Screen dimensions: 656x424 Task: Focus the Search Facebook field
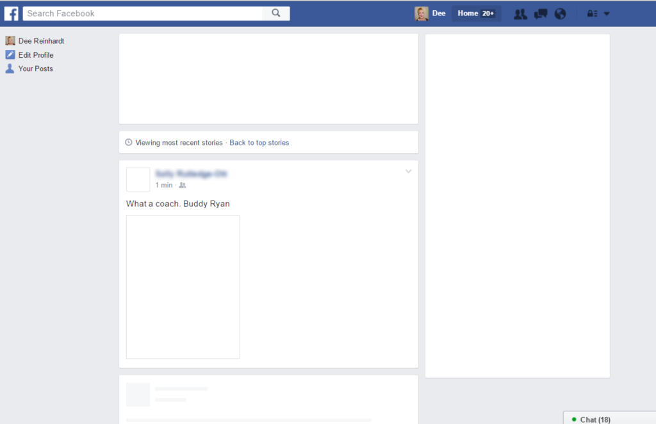143,13
